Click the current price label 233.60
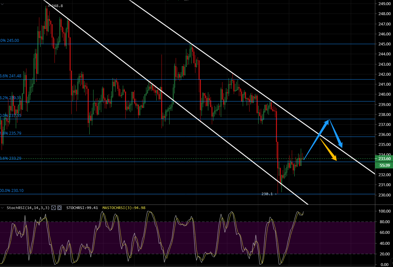The height and width of the screenshot is (267, 393). tap(384, 159)
